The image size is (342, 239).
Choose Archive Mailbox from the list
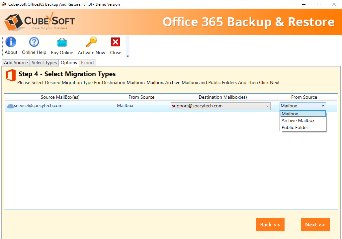303,120
